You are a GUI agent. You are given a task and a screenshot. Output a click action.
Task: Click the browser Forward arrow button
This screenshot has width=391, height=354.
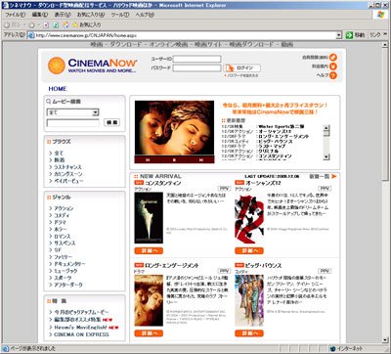tap(31, 24)
